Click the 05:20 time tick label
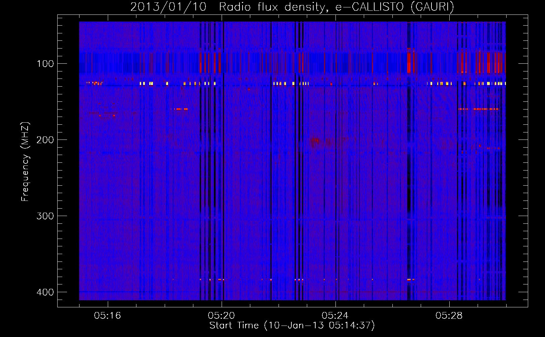Image resolution: width=545 pixels, height=337 pixels. tap(221, 316)
